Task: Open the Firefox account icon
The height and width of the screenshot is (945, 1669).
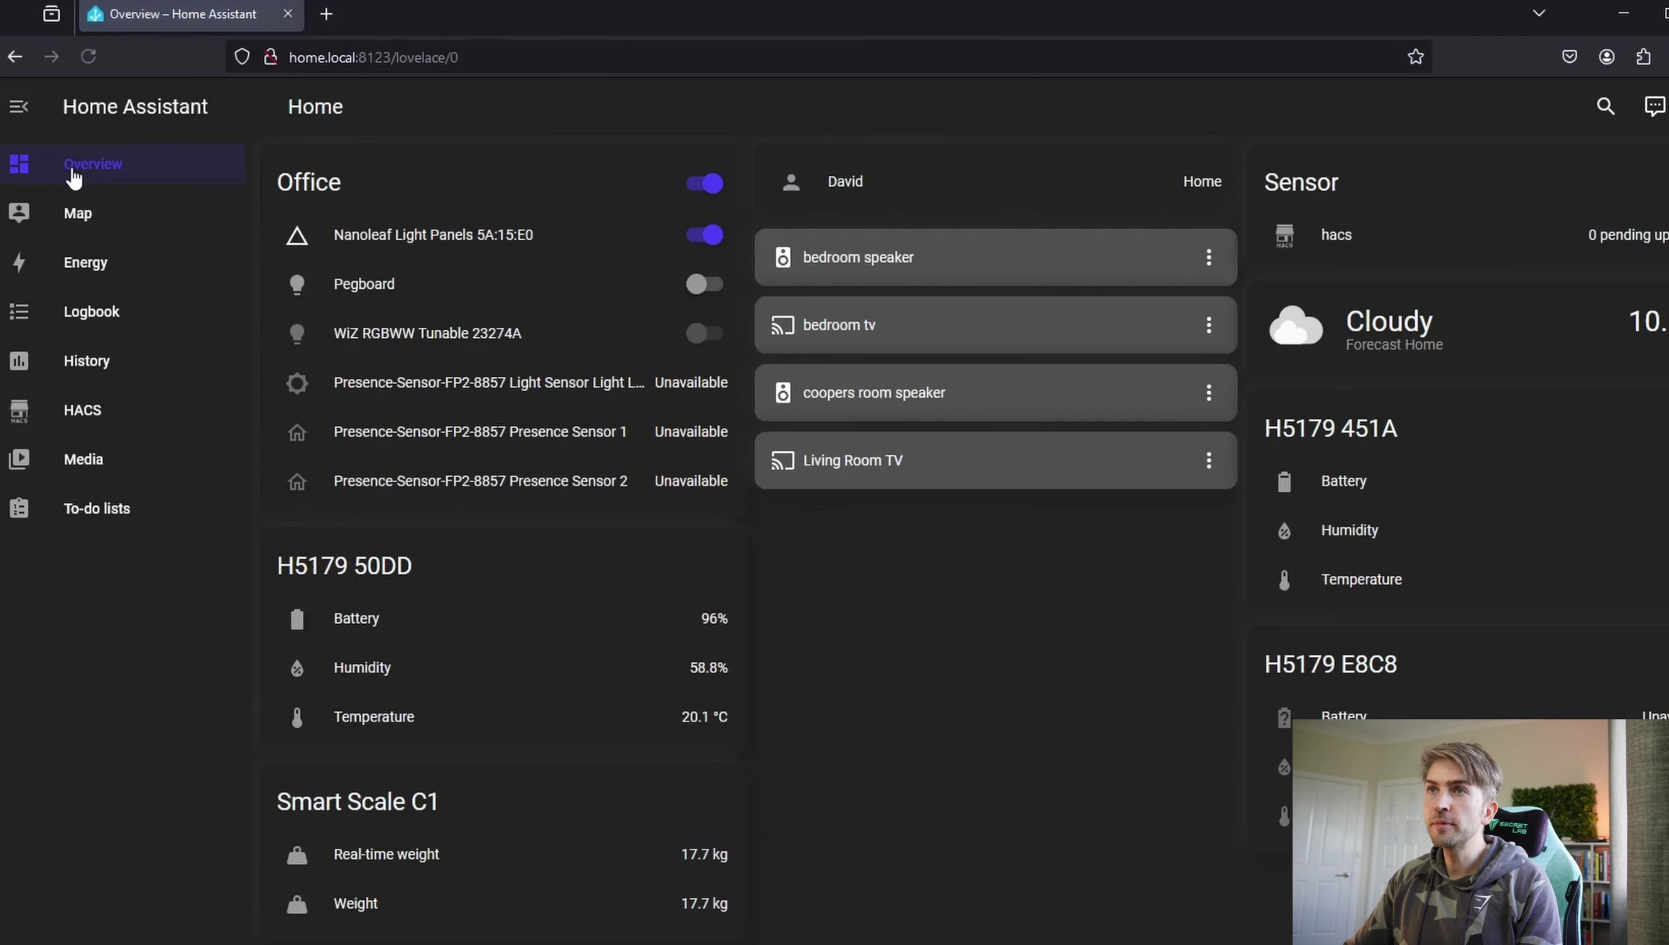Action: (x=1607, y=57)
